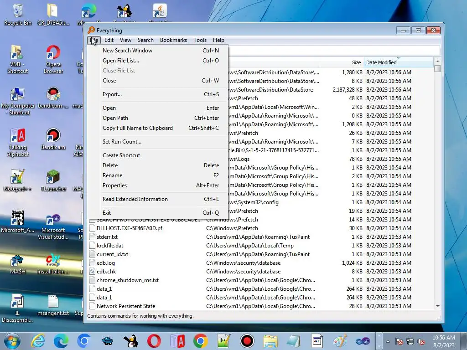Click the taskbar clock showing 10:56 AM

[443, 341]
